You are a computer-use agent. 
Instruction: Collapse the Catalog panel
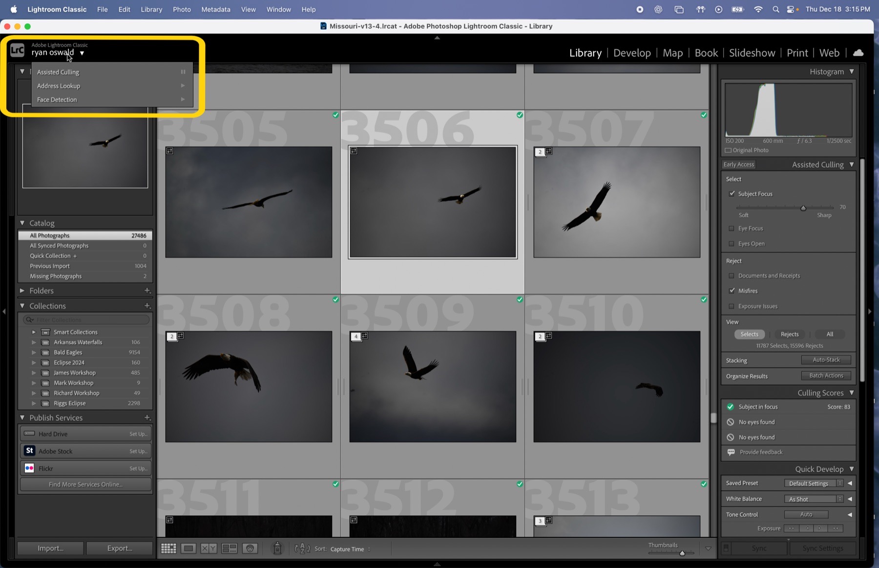(22, 223)
